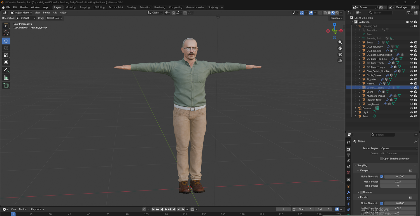The width and height of the screenshot is (420, 216).
Task: Uncheck Viewport Noise Threshold checkbox
Action: (382, 177)
